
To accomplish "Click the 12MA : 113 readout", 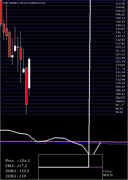I will 15,176.
